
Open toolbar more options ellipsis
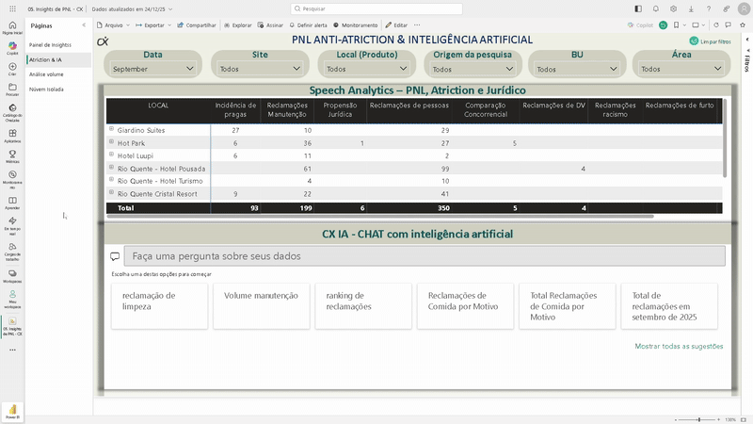click(417, 25)
